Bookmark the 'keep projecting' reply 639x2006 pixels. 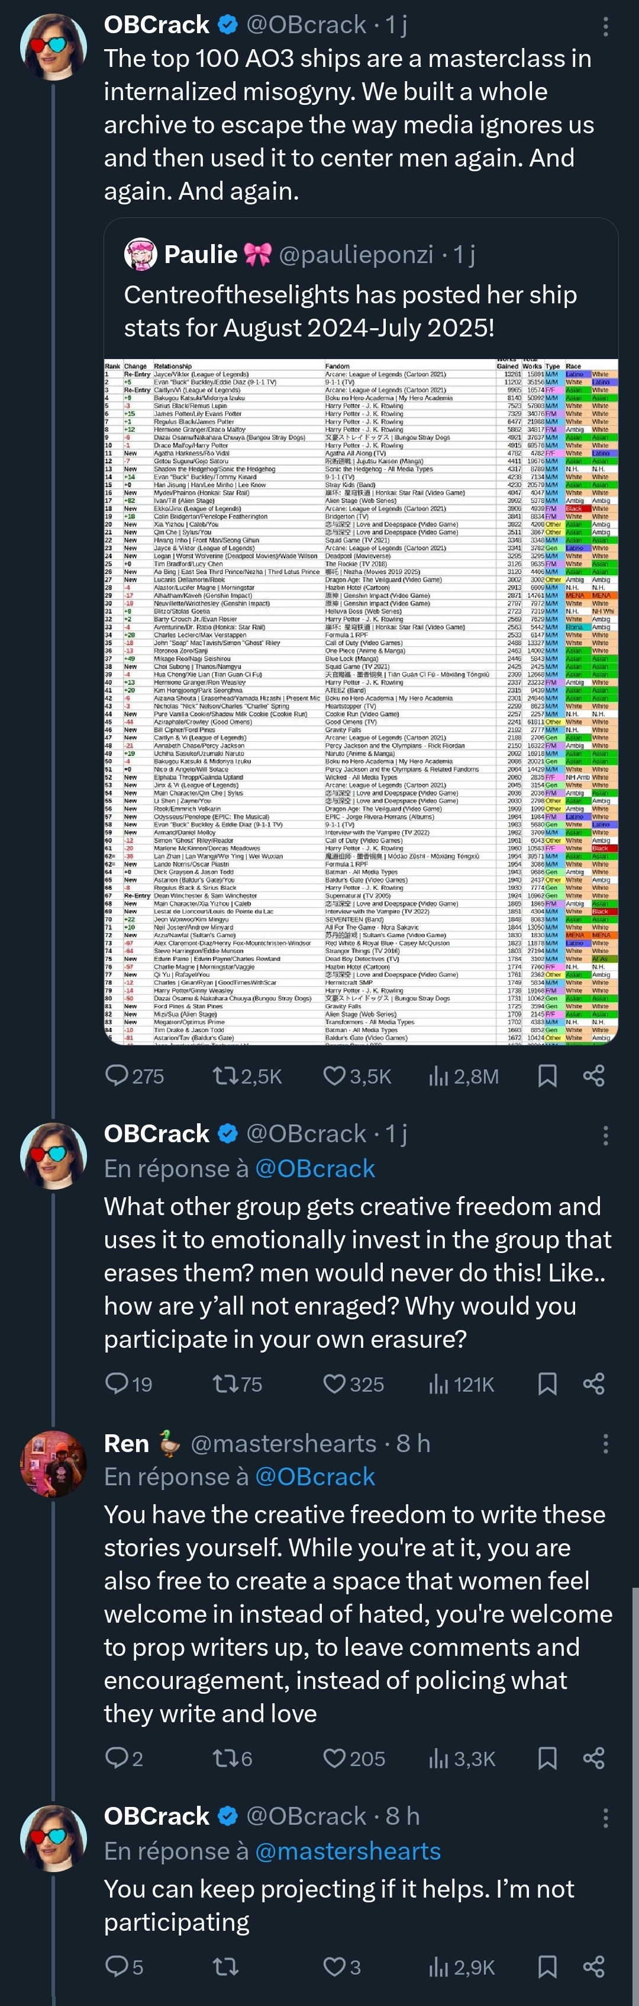coord(547,1967)
